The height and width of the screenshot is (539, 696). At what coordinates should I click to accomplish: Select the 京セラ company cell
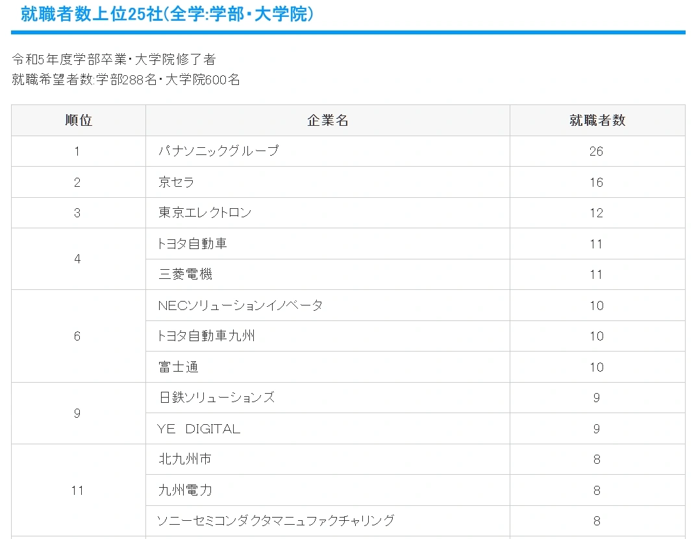(177, 182)
